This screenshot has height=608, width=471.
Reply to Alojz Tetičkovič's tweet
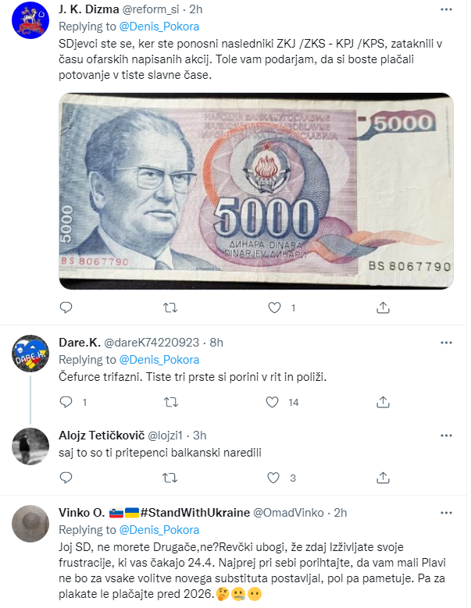tap(66, 478)
